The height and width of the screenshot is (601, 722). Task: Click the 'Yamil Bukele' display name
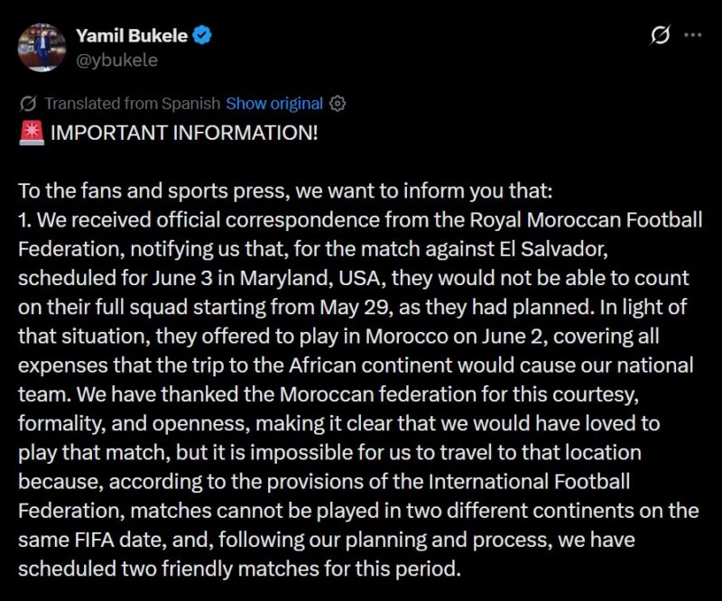click(x=132, y=36)
